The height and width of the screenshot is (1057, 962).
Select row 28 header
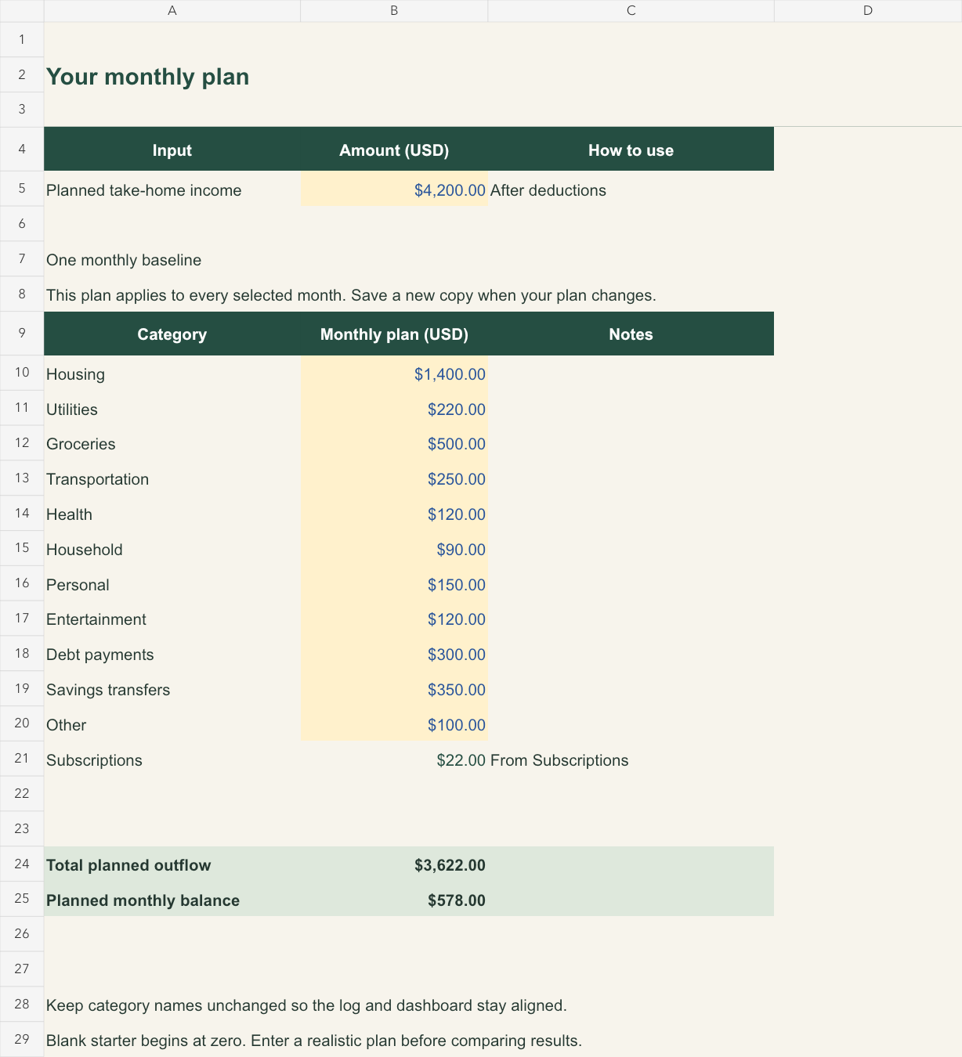[22, 1005]
